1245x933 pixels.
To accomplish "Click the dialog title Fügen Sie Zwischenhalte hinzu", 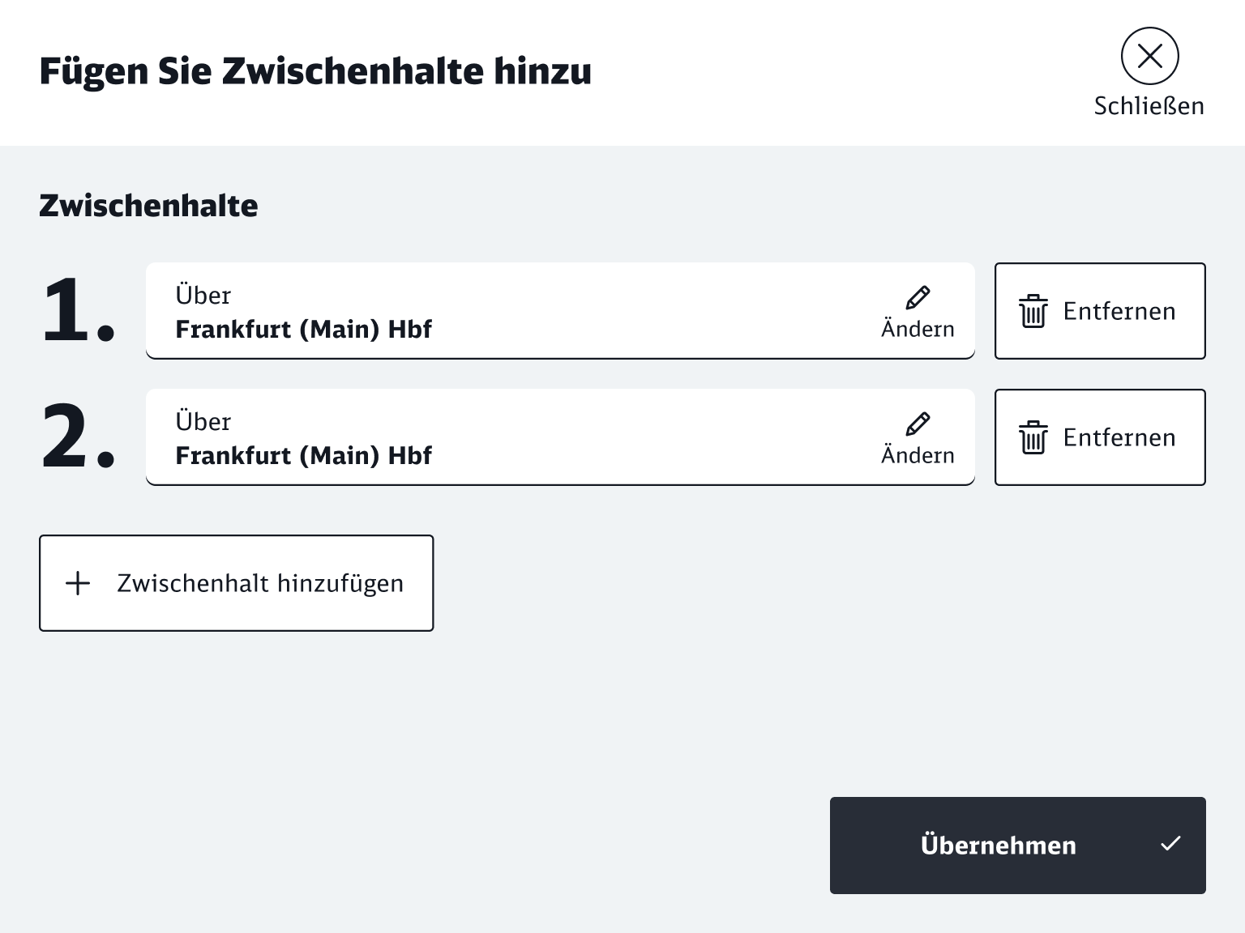I will [314, 71].
